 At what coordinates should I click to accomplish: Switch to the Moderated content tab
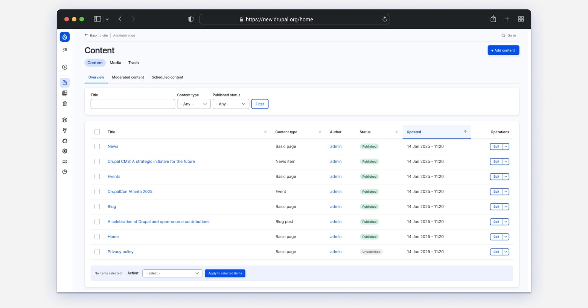(128, 77)
